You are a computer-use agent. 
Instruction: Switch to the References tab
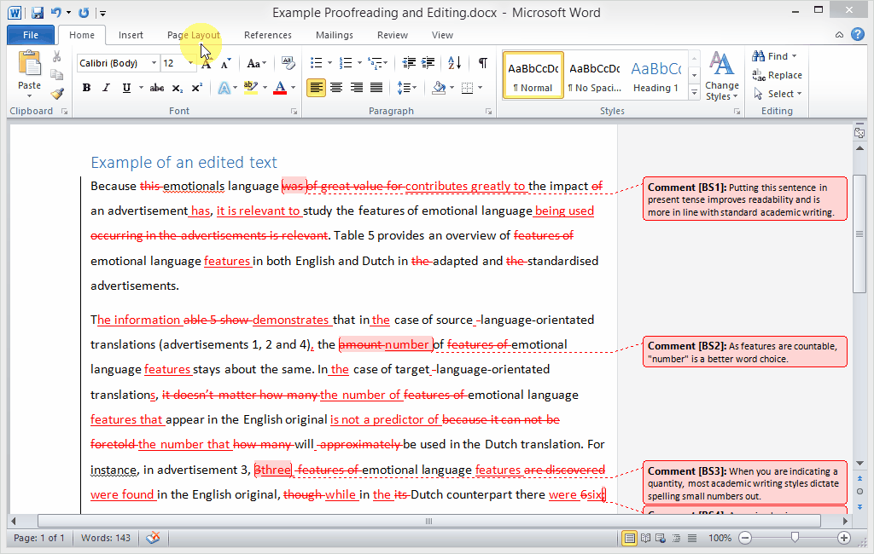pyautogui.click(x=267, y=35)
